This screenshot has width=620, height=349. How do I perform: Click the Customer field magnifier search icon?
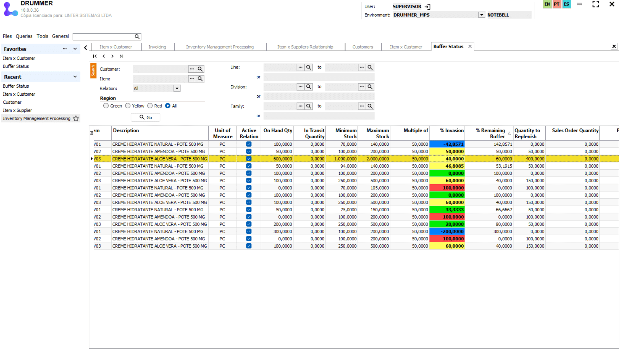pyautogui.click(x=200, y=69)
